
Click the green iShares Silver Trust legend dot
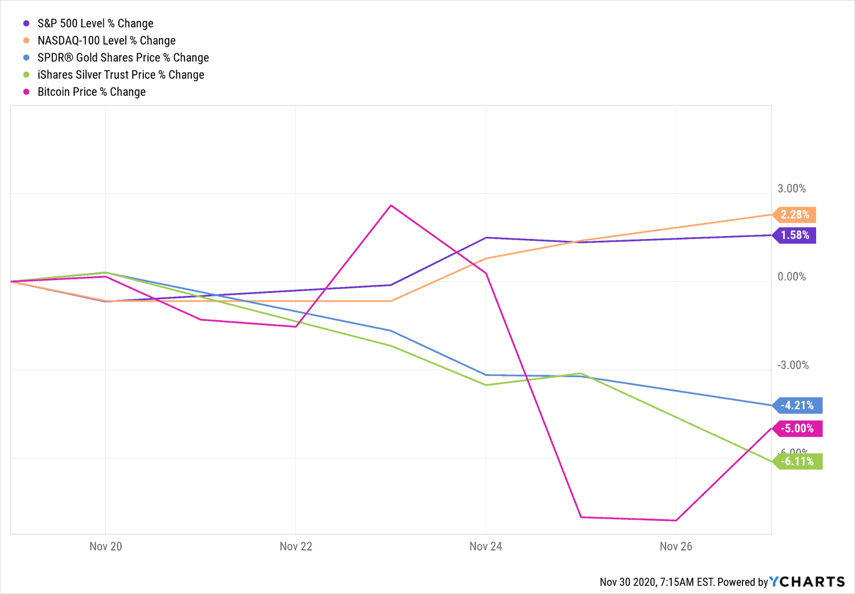pyautogui.click(x=26, y=75)
